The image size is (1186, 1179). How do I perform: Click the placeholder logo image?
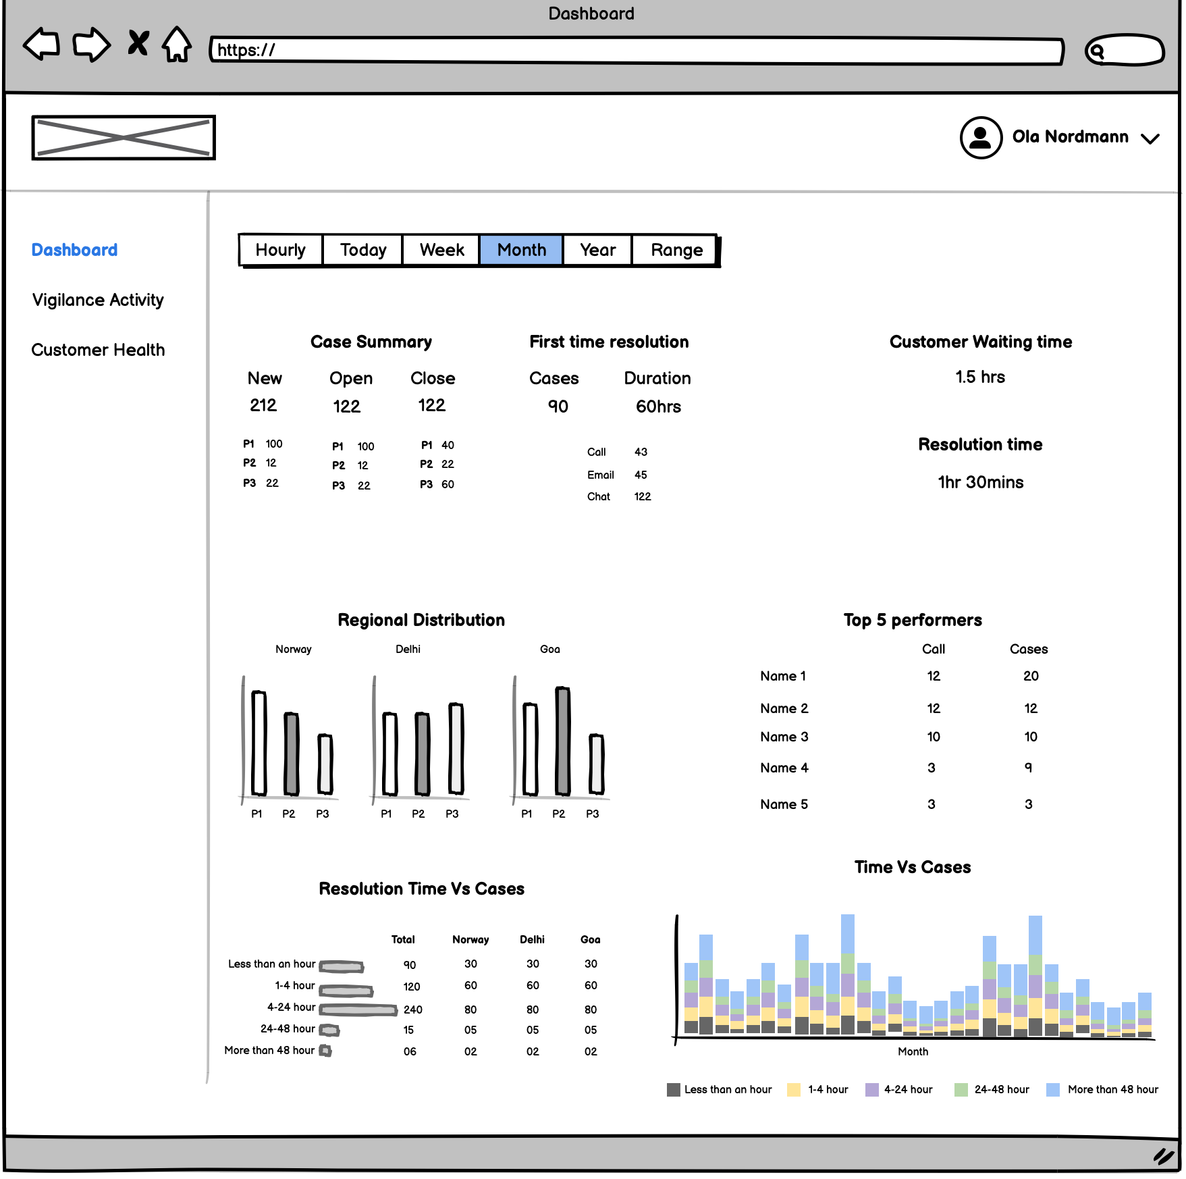click(124, 138)
